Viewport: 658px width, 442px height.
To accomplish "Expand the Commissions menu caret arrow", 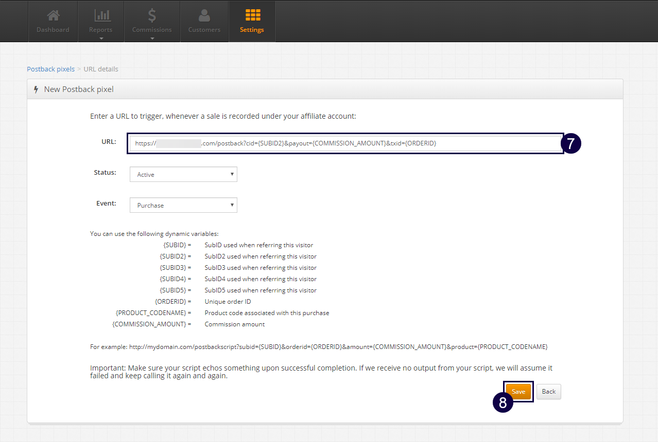I will pyautogui.click(x=152, y=38).
